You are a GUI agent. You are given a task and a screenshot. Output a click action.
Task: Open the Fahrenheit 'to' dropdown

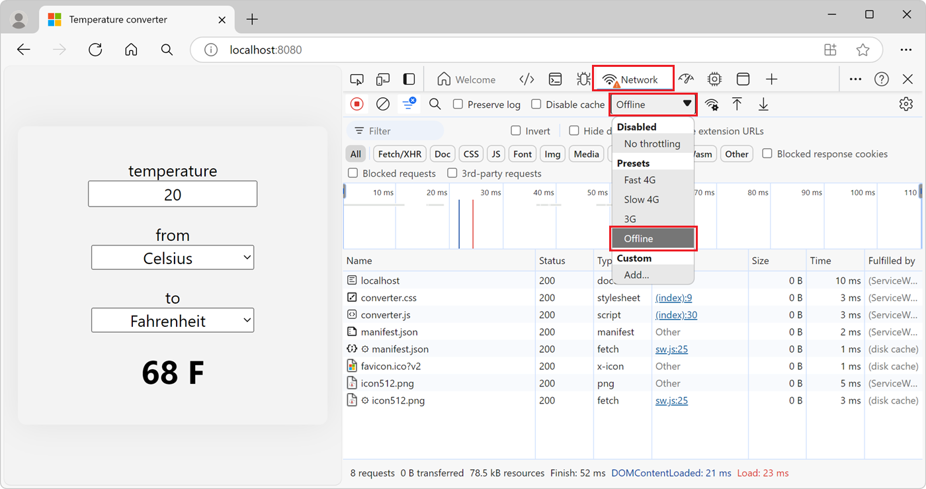pos(173,321)
